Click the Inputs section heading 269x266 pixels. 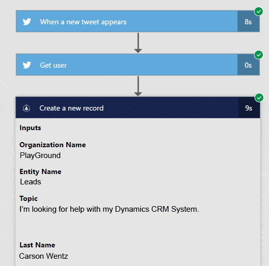(x=31, y=128)
